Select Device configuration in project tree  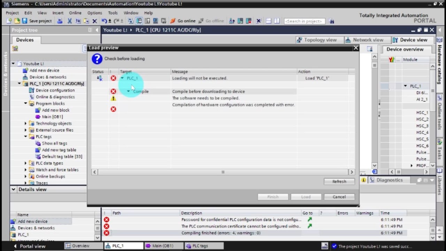[55, 90]
